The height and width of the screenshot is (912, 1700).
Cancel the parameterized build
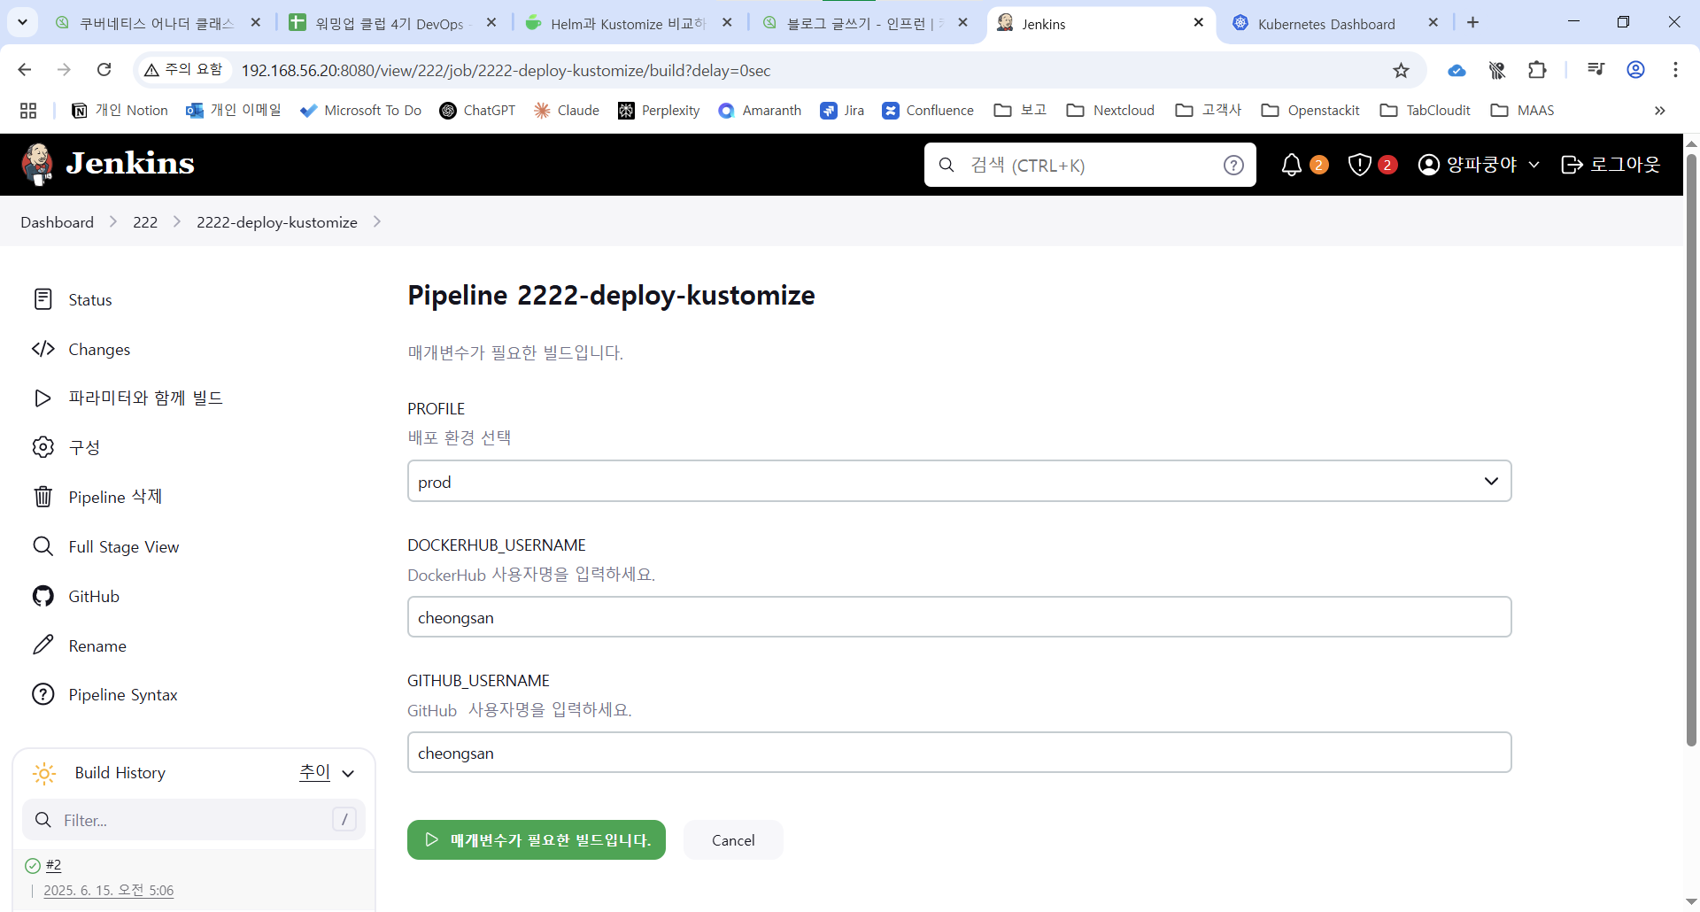733,840
